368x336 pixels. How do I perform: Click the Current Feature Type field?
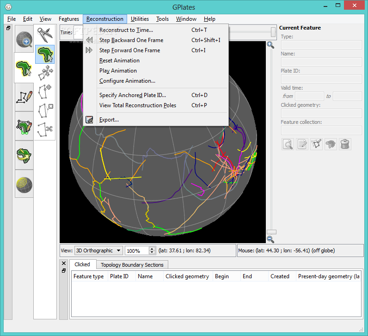(321, 45)
